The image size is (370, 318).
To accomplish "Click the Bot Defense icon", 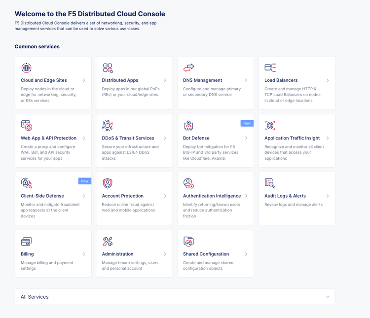I will (x=188, y=125).
